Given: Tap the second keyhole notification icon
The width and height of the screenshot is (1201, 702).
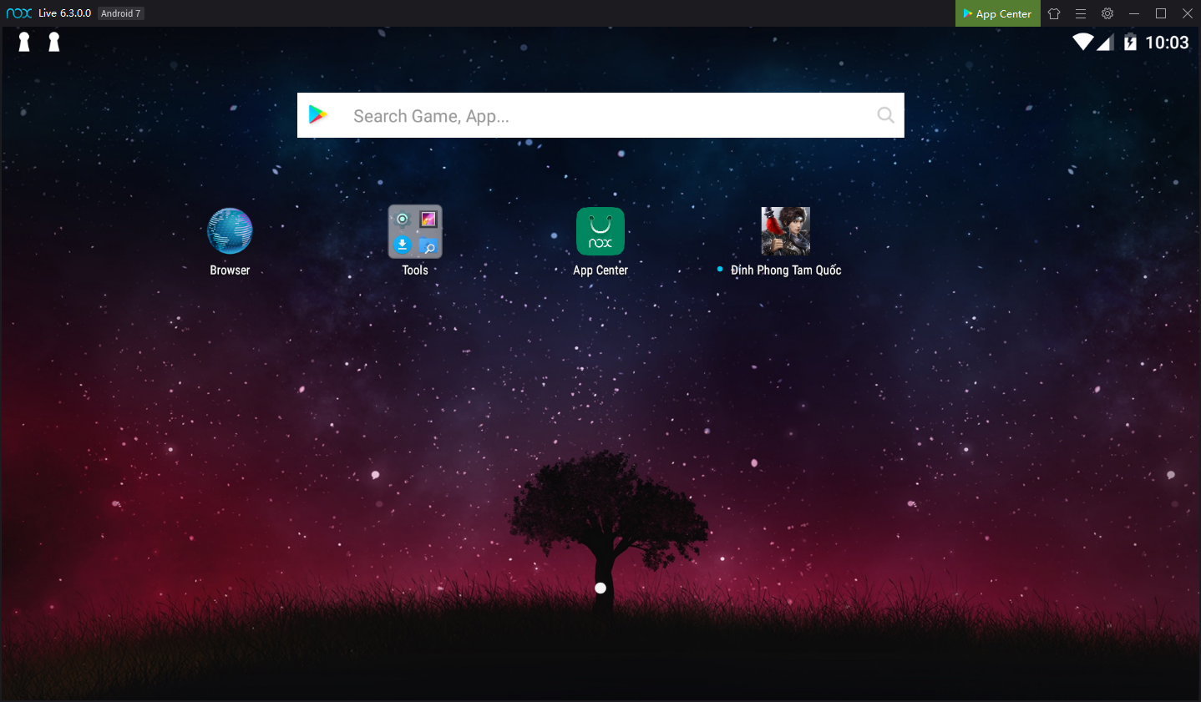Looking at the screenshot, I should coord(54,42).
